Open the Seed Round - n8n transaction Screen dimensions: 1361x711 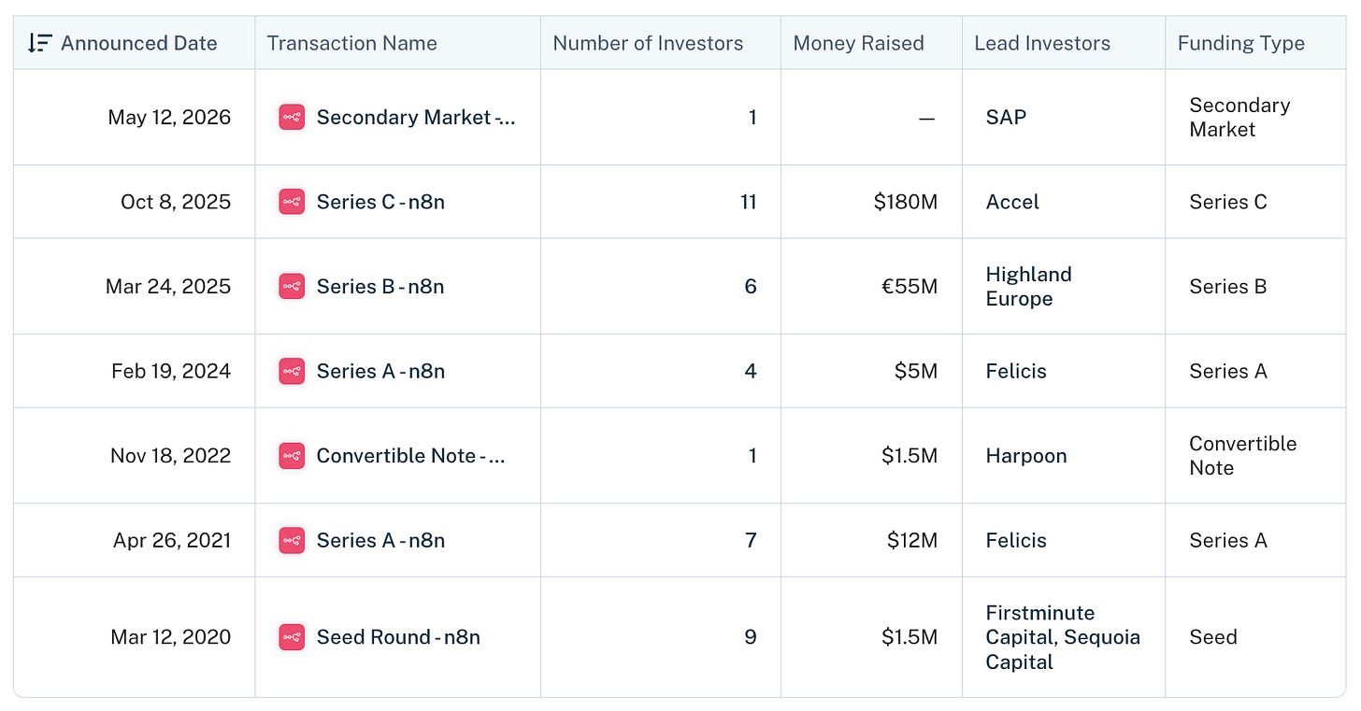(398, 637)
